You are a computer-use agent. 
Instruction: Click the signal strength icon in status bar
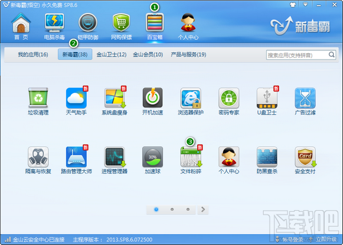pos(8,239)
